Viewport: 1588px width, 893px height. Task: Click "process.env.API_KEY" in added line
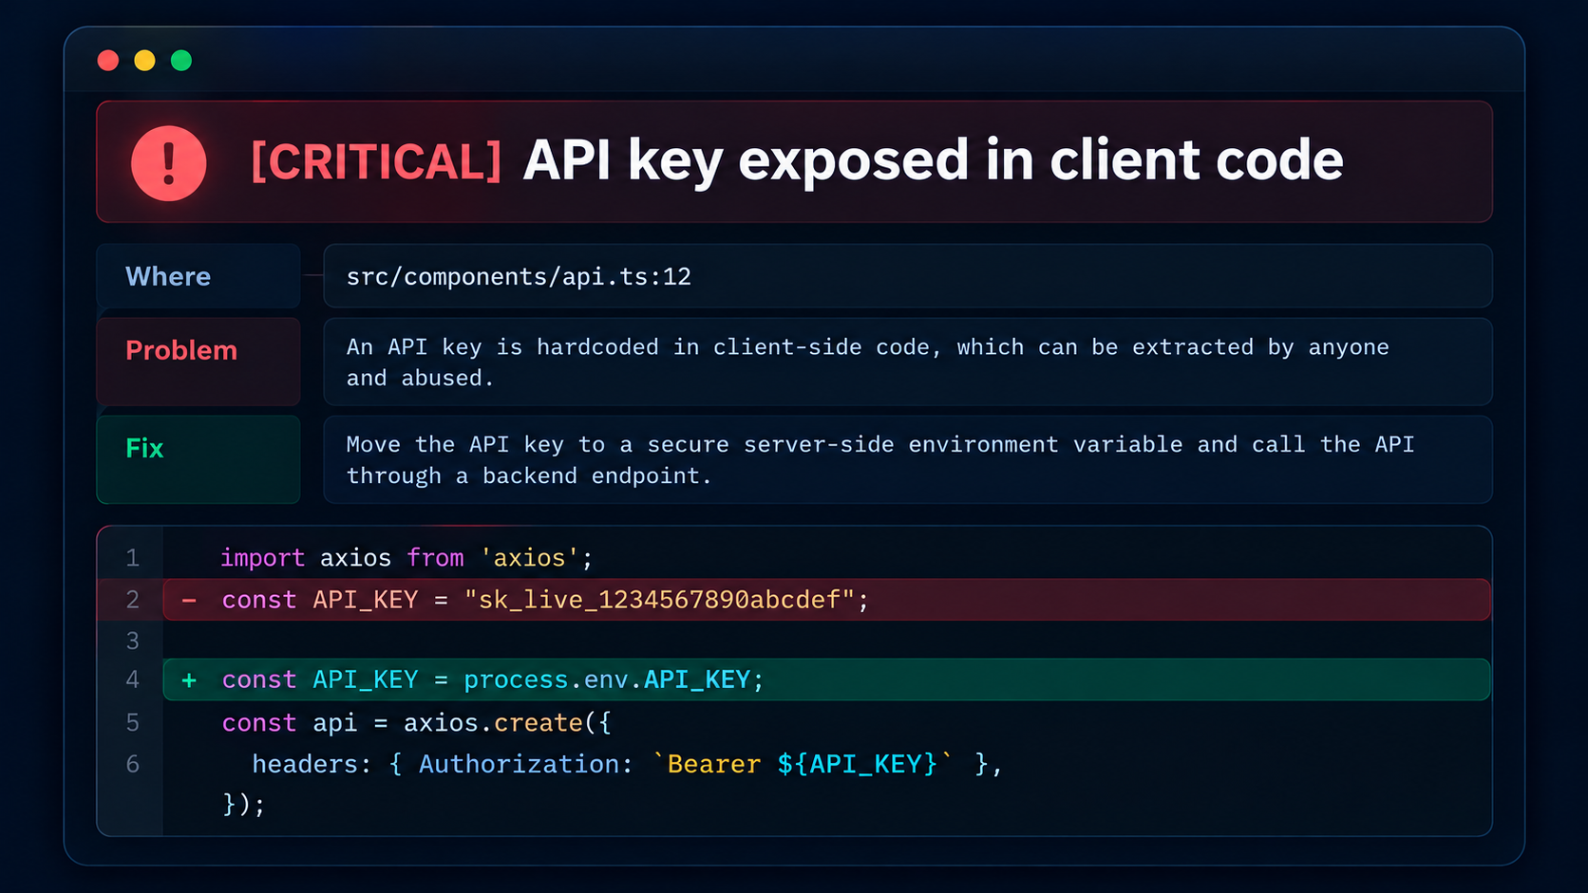(x=608, y=680)
